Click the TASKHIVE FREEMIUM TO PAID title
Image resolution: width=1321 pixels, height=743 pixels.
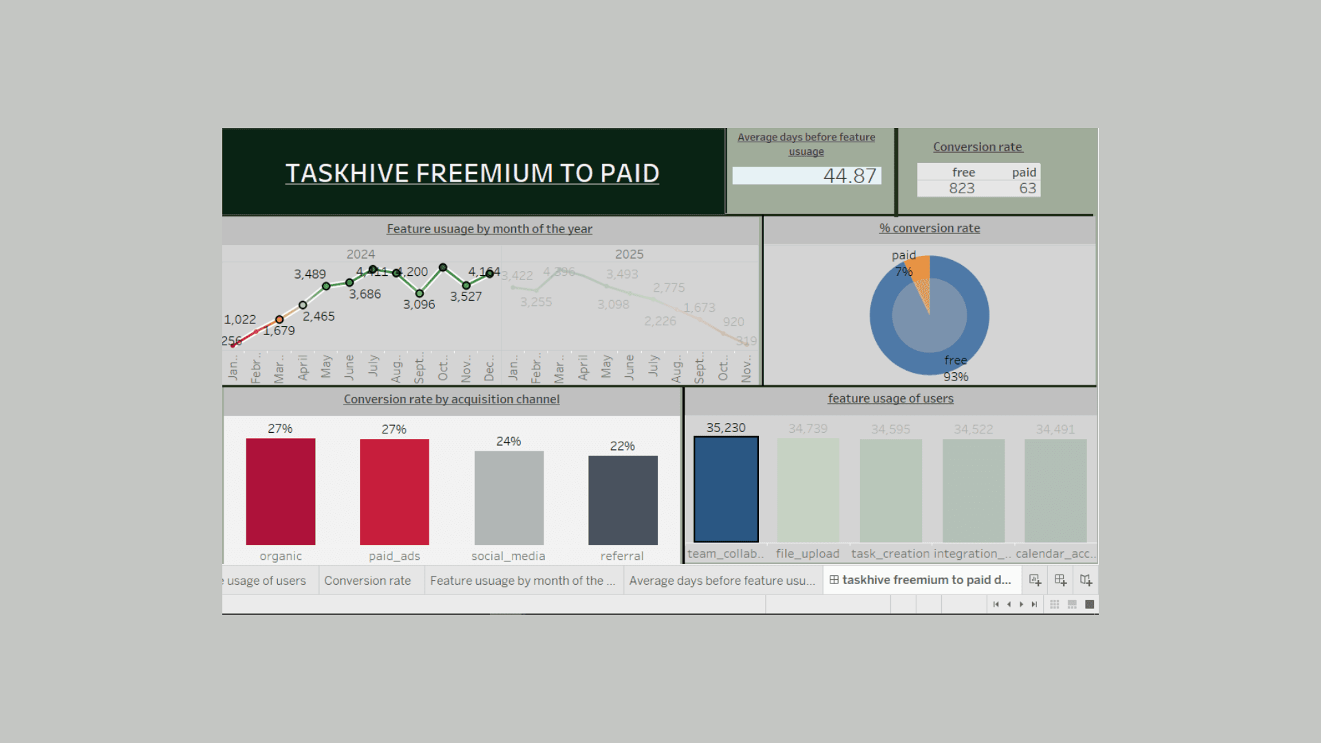pos(472,173)
